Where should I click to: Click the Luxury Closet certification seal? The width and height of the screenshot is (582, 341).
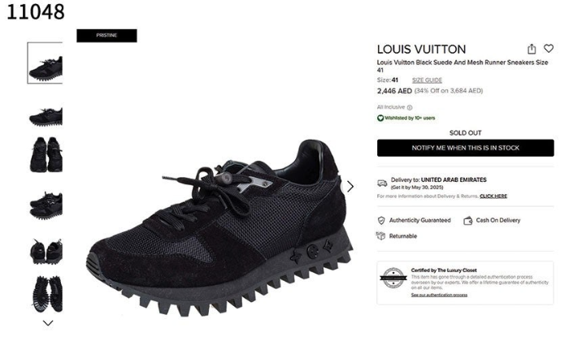tap(393, 278)
